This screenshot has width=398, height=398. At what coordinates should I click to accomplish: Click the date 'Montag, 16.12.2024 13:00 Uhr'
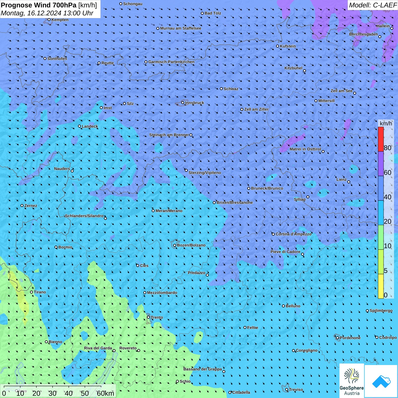47,13
